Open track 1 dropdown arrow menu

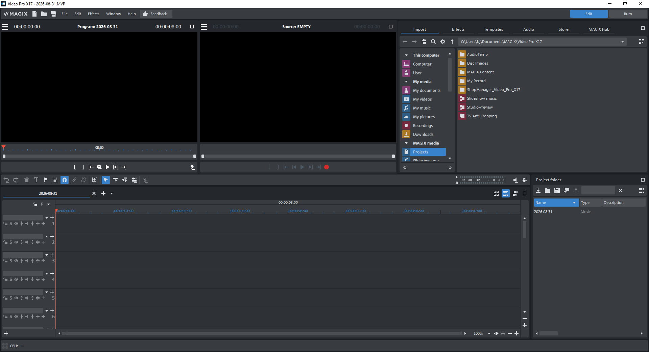pos(47,218)
